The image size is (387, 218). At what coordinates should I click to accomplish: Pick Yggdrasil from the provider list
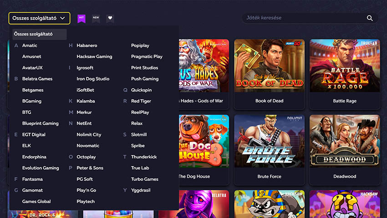pos(141,190)
